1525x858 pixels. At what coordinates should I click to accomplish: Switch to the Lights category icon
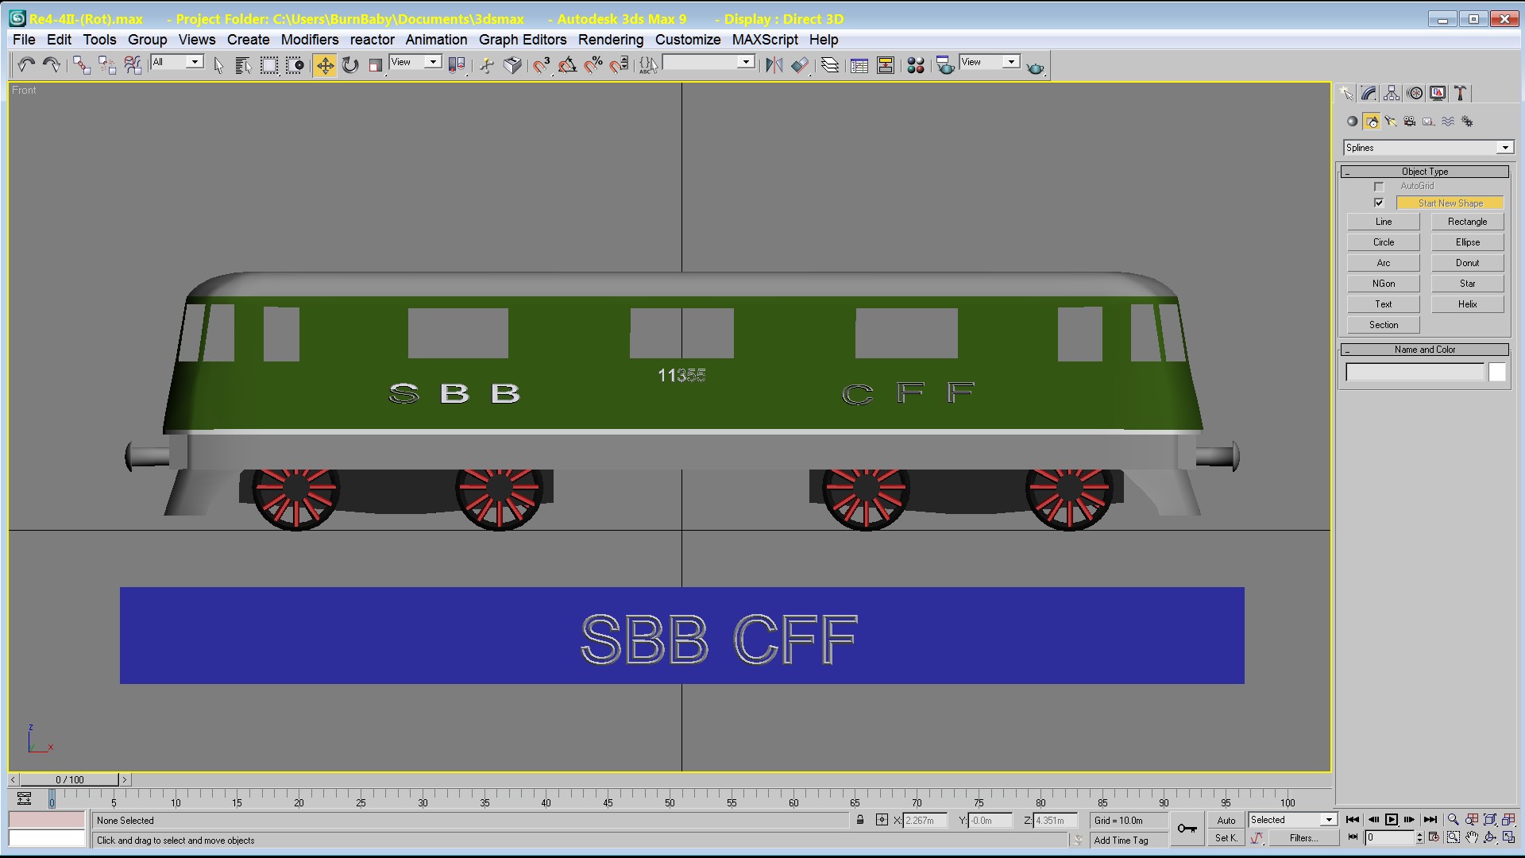tap(1390, 122)
